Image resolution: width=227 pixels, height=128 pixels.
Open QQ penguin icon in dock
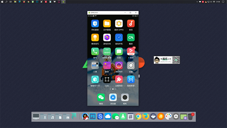85,116
